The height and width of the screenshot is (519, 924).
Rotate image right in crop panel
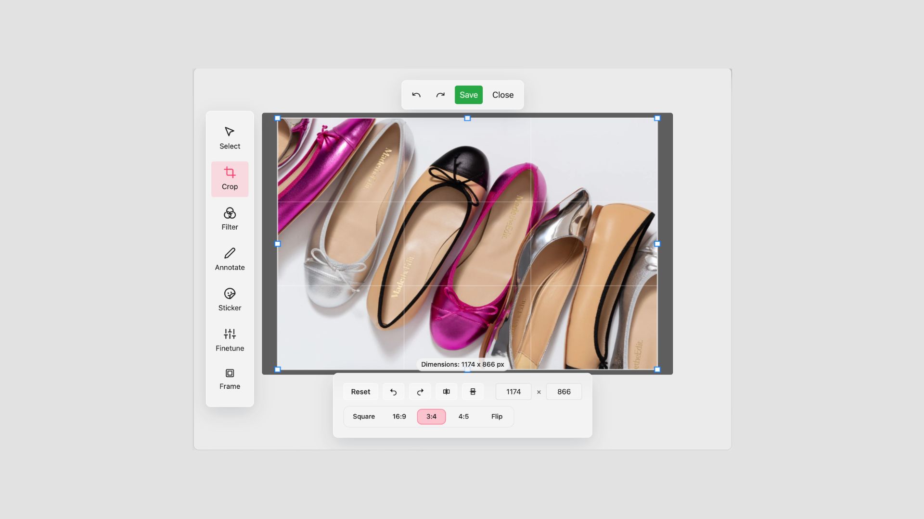(x=420, y=392)
